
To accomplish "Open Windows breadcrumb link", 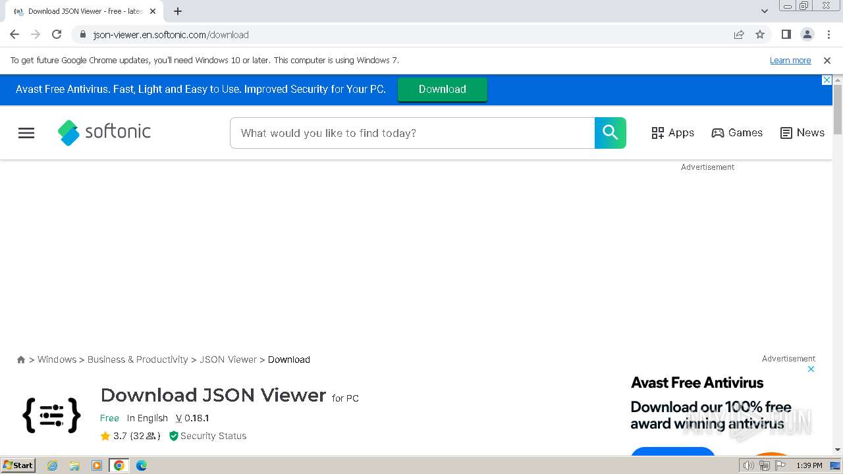I will (57, 359).
